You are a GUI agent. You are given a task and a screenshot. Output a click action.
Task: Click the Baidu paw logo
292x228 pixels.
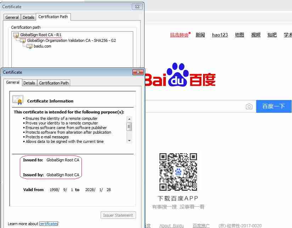point(178,74)
